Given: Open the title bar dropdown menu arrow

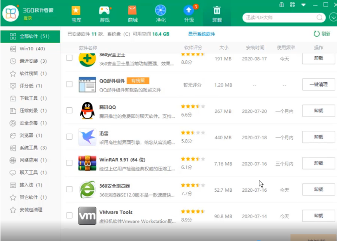Looking at the screenshot, I should pos(303,5).
